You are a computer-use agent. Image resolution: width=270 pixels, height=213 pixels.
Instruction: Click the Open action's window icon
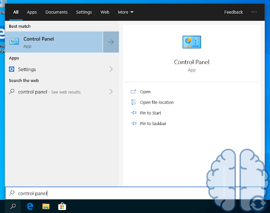click(133, 91)
